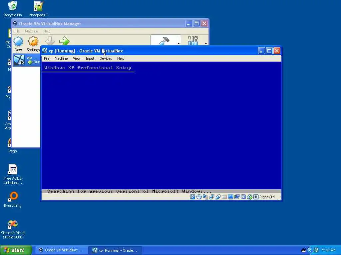Open the View menu in VM window
The image size is (341, 255).
(77, 58)
